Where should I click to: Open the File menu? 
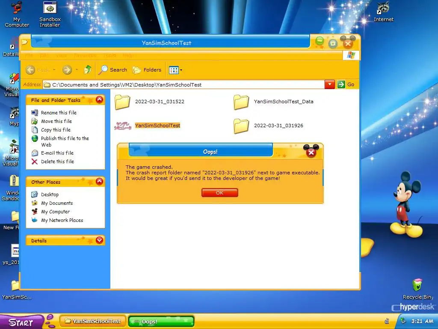[x=29, y=55]
